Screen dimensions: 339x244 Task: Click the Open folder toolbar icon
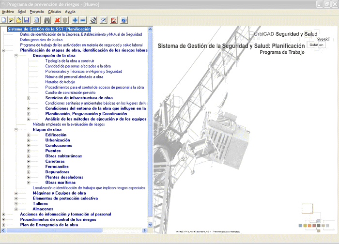click(19, 20)
